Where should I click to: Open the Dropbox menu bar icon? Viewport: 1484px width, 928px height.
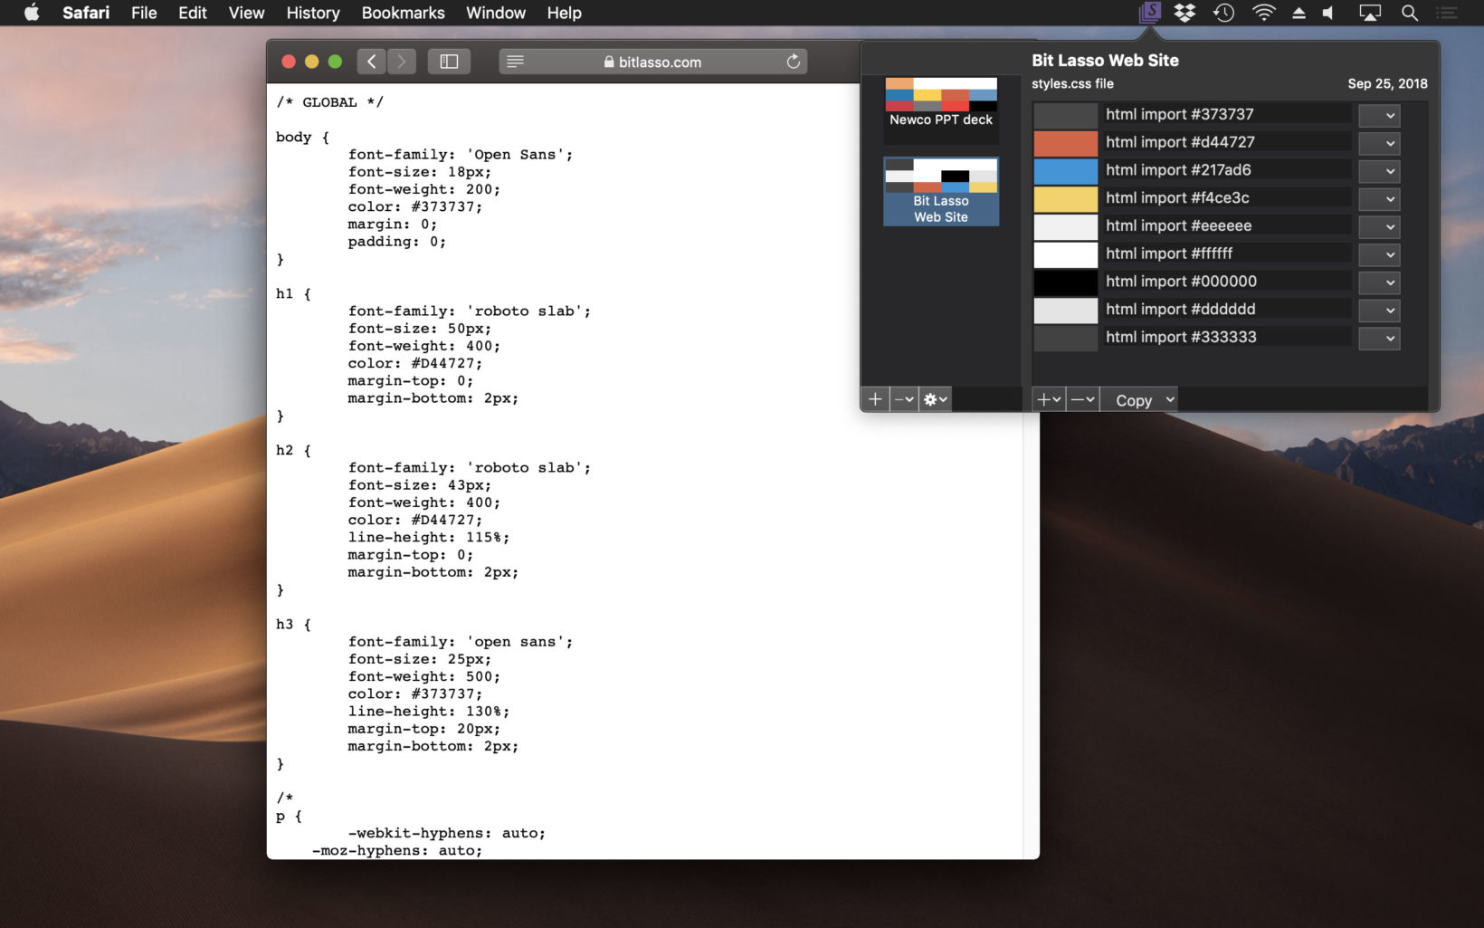click(x=1184, y=13)
